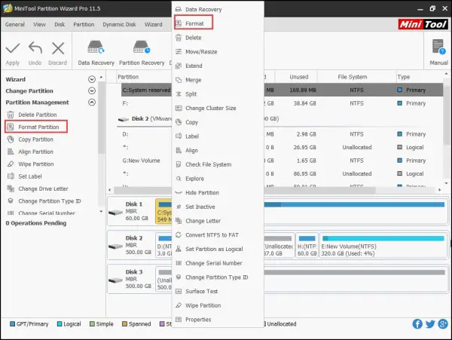Click the Discard X icon
The image size is (452, 340).
pyautogui.click(x=58, y=48)
